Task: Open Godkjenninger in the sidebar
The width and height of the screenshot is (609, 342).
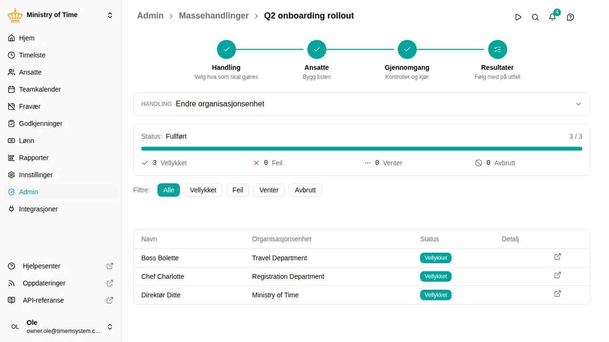Action: click(60, 123)
